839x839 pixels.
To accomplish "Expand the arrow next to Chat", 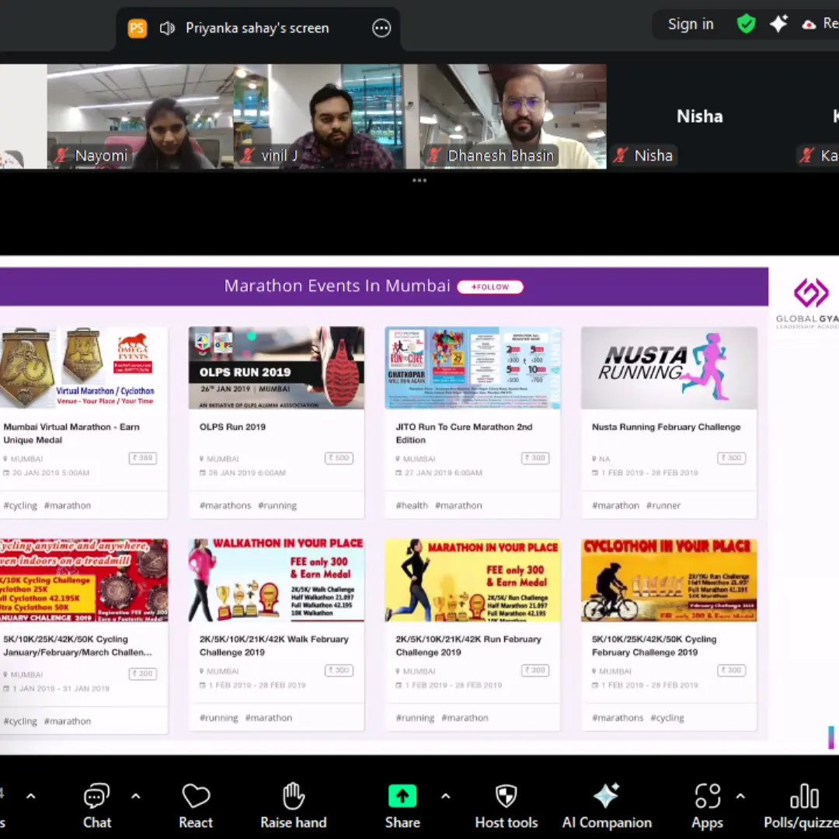I will [135, 796].
